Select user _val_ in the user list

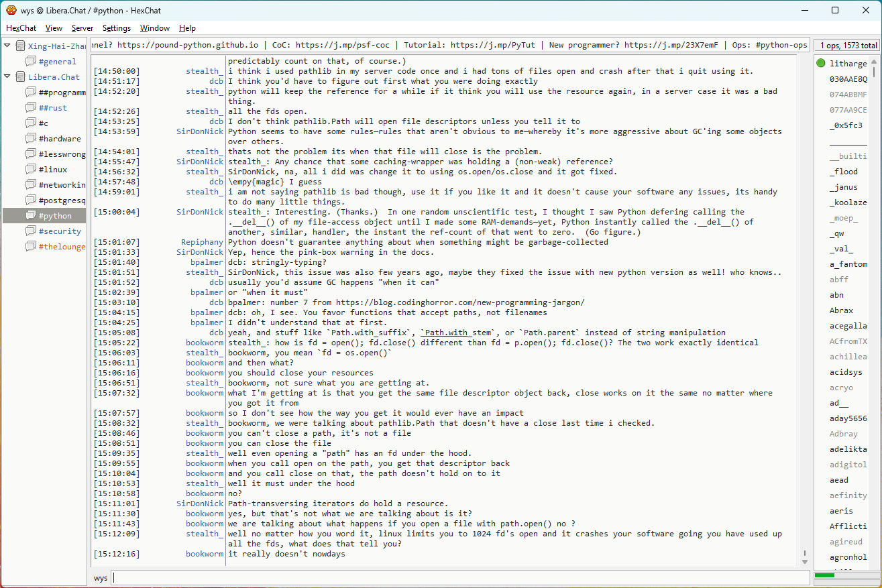pyautogui.click(x=842, y=249)
